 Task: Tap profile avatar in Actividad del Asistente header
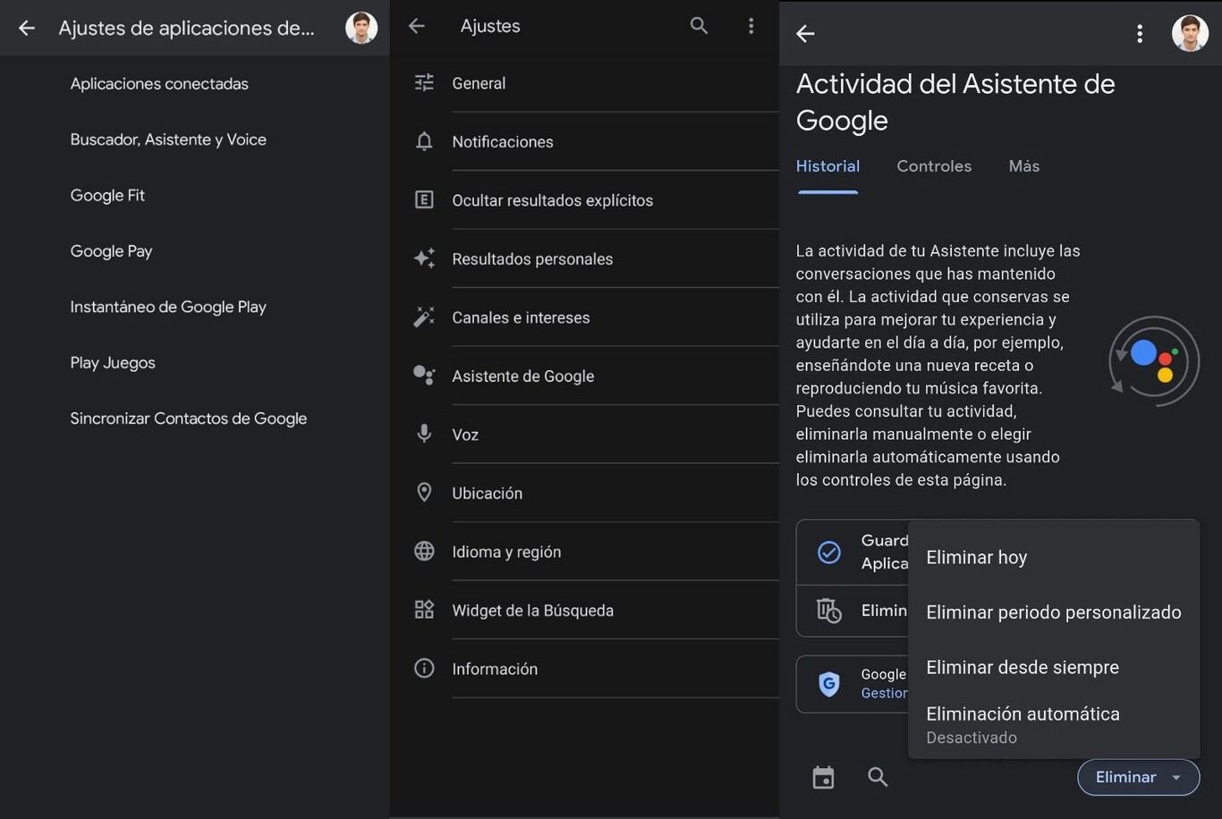tap(1190, 33)
